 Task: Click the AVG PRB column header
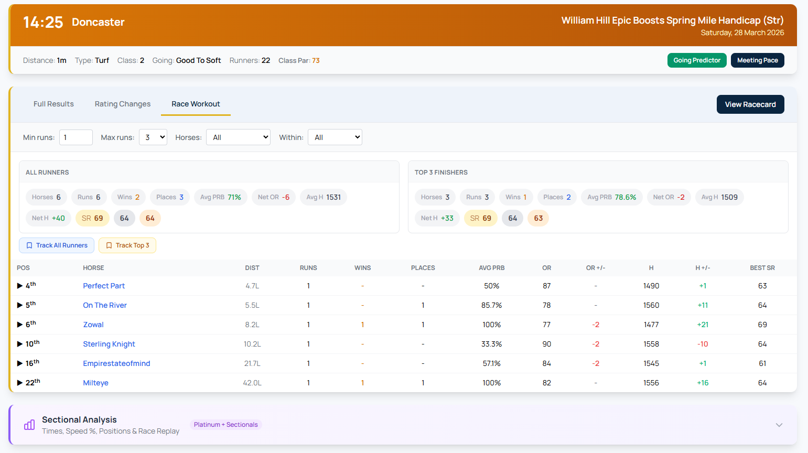click(x=492, y=268)
